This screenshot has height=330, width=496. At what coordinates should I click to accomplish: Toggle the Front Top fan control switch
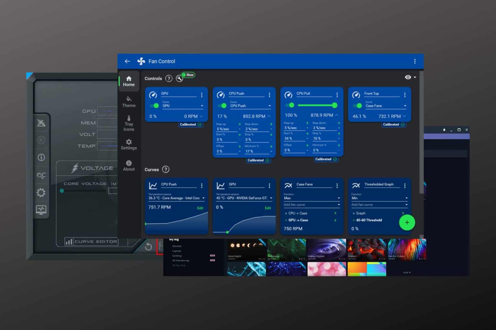click(x=357, y=106)
